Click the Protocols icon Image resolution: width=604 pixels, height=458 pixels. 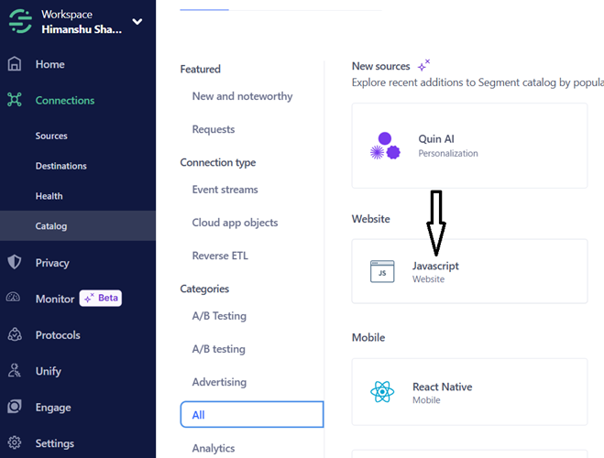(15, 334)
